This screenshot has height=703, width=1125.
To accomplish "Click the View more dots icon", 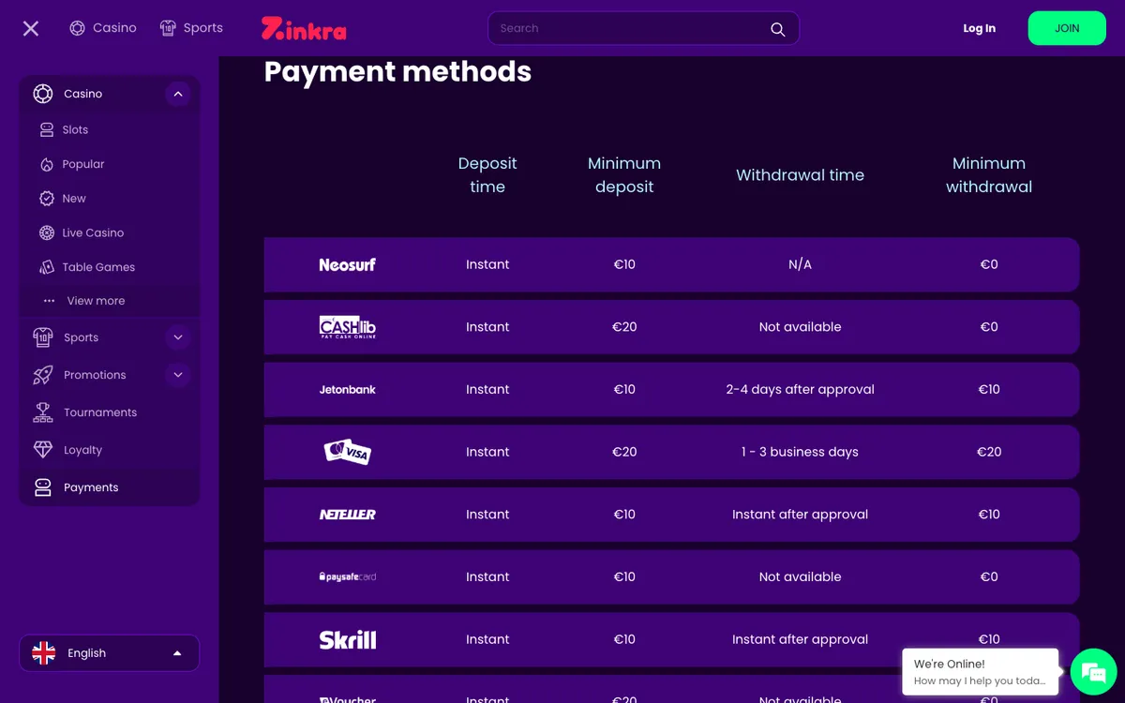I will 49,301.
